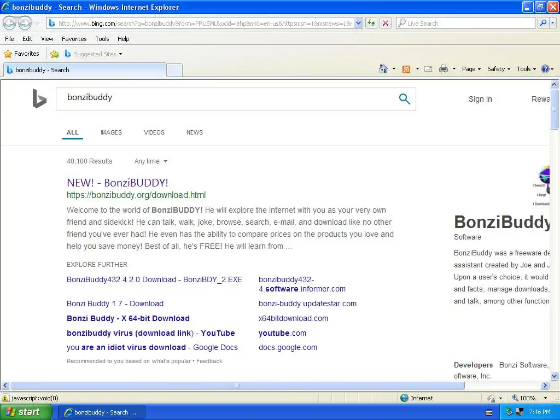The width and height of the screenshot is (560, 420).
Task: Open the Favorites menu in the menu bar
Action: pos(74,39)
